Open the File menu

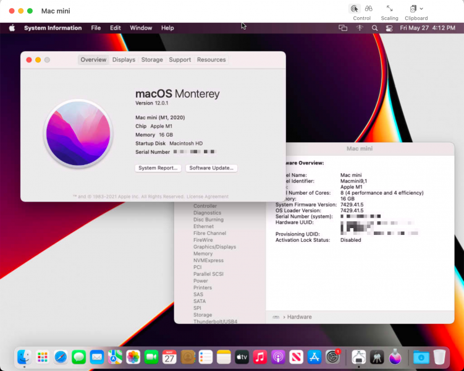(x=96, y=28)
